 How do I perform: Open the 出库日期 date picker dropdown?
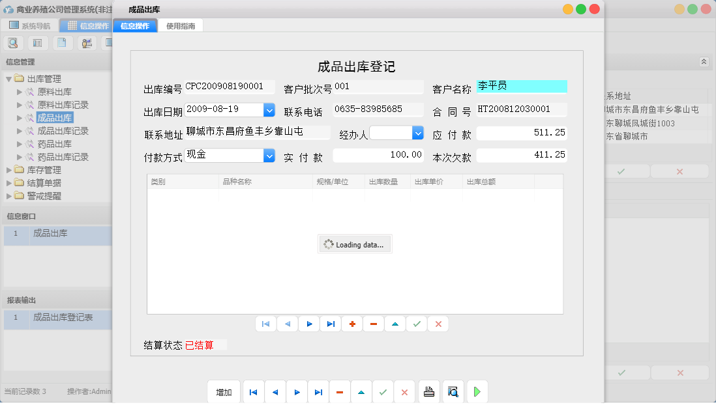[x=269, y=110]
